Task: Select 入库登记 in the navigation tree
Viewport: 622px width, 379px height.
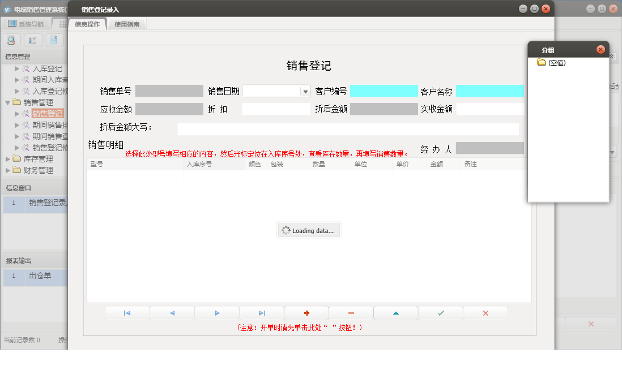Action: tap(48, 69)
